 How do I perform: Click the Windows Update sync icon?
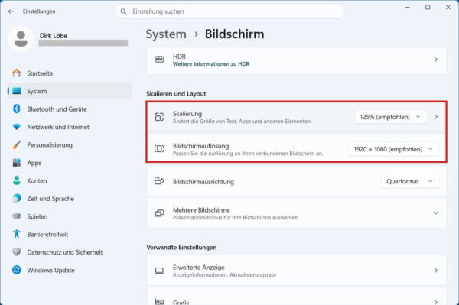[x=17, y=270]
